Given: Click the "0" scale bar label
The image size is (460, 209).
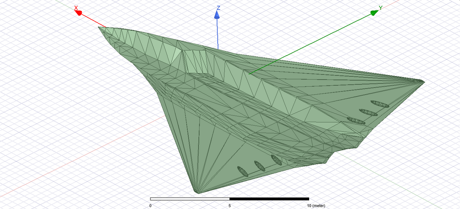Looking at the screenshot, I should click(150, 206).
